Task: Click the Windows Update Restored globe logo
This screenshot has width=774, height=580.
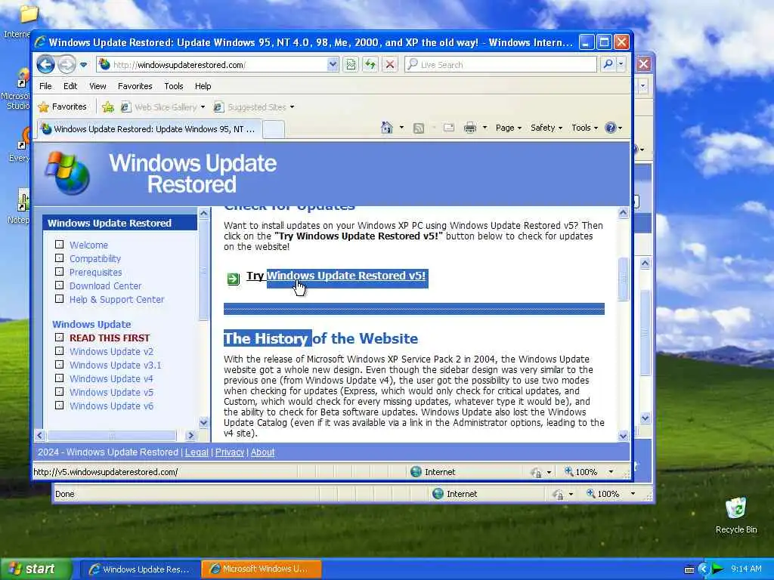Action: tap(67, 173)
